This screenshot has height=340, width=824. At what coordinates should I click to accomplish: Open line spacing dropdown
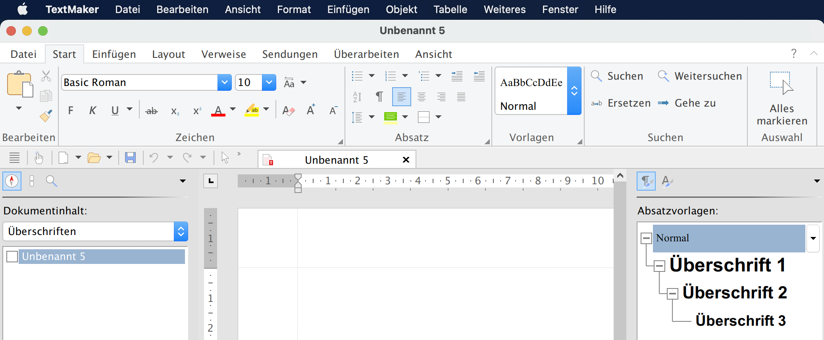tap(372, 117)
